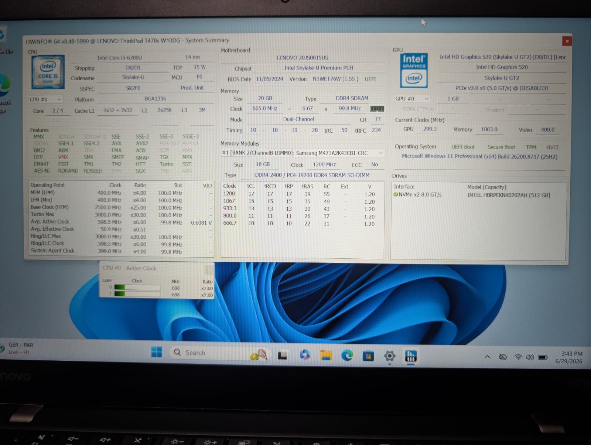Screen dimensions: 591x445
Task: Click the '15 W' TDP value
Action: click(199, 67)
